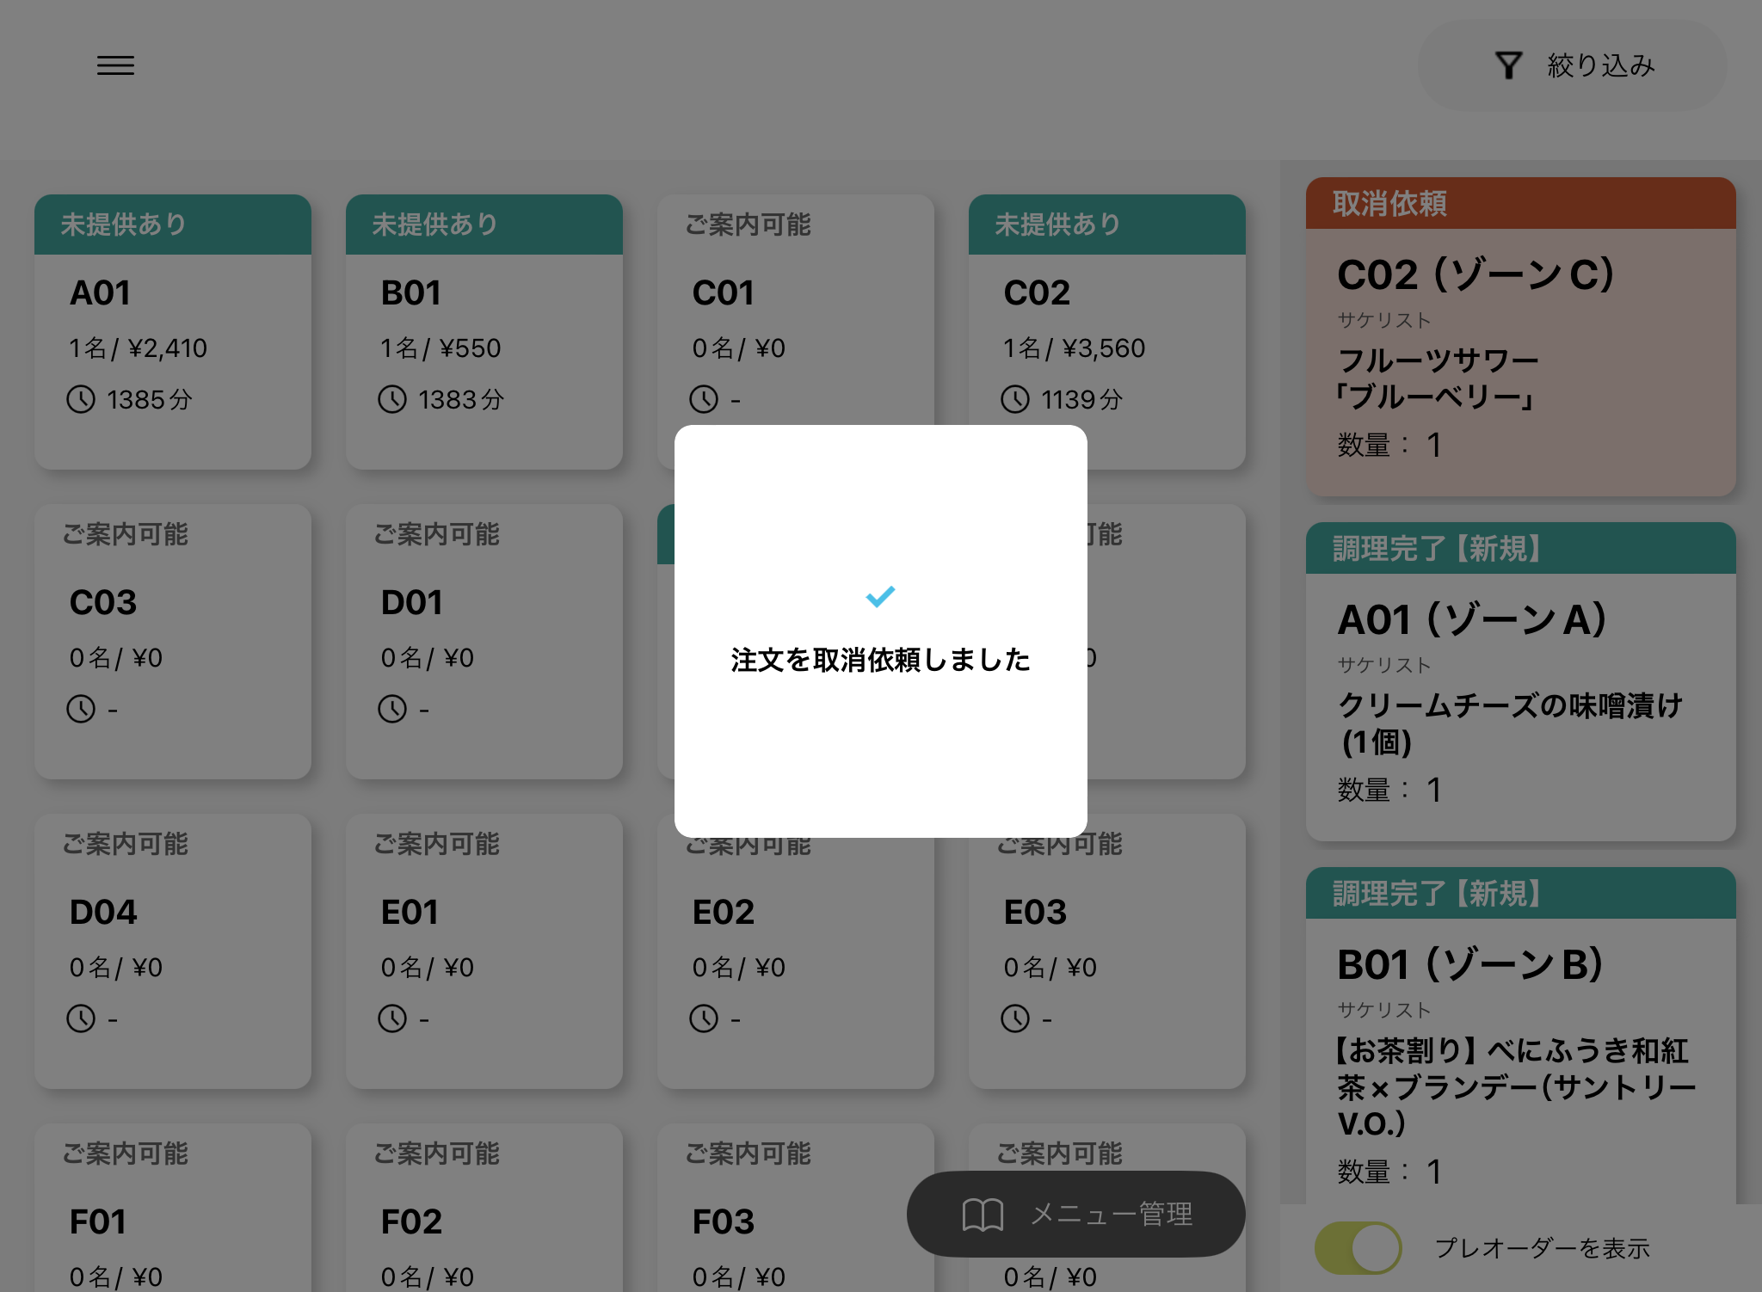This screenshot has height=1292, width=1762.
Task: Click the 注文を取消依頼しました message
Action: pyautogui.click(x=880, y=660)
